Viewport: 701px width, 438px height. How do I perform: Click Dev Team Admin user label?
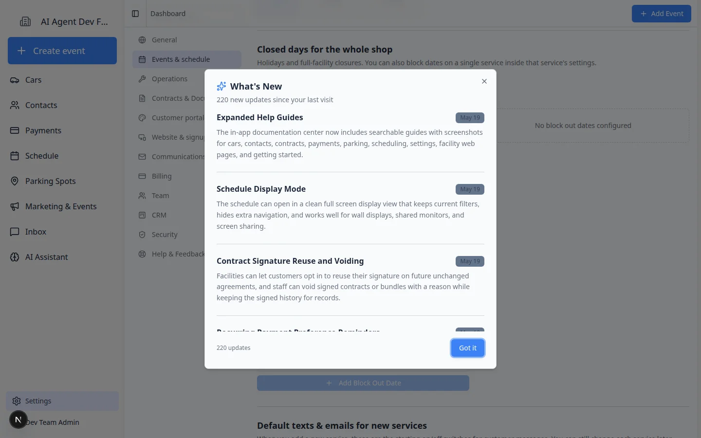52,422
